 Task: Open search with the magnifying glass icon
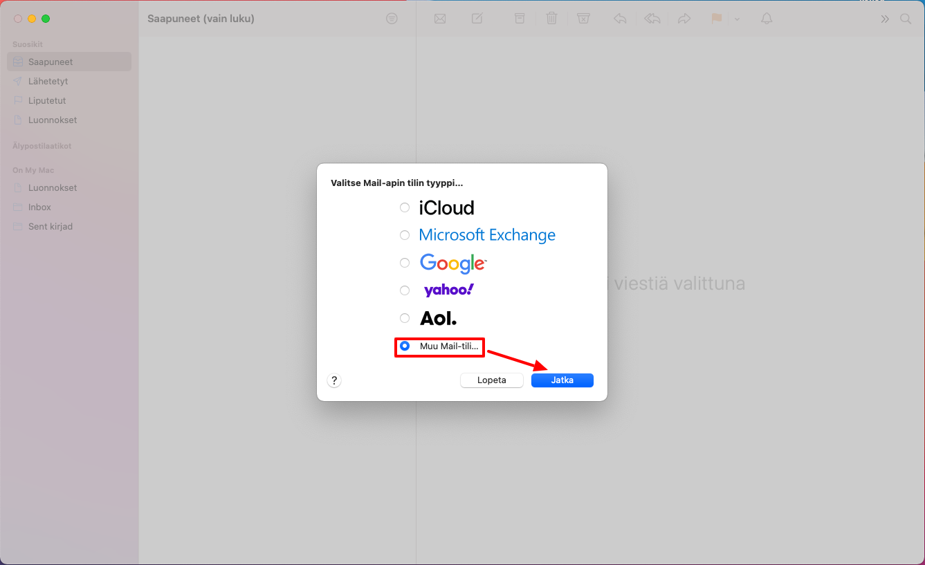point(906,19)
